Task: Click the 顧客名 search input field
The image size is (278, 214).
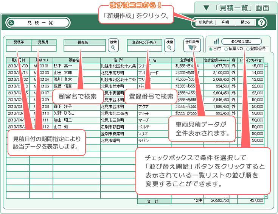Action: click(x=85, y=48)
